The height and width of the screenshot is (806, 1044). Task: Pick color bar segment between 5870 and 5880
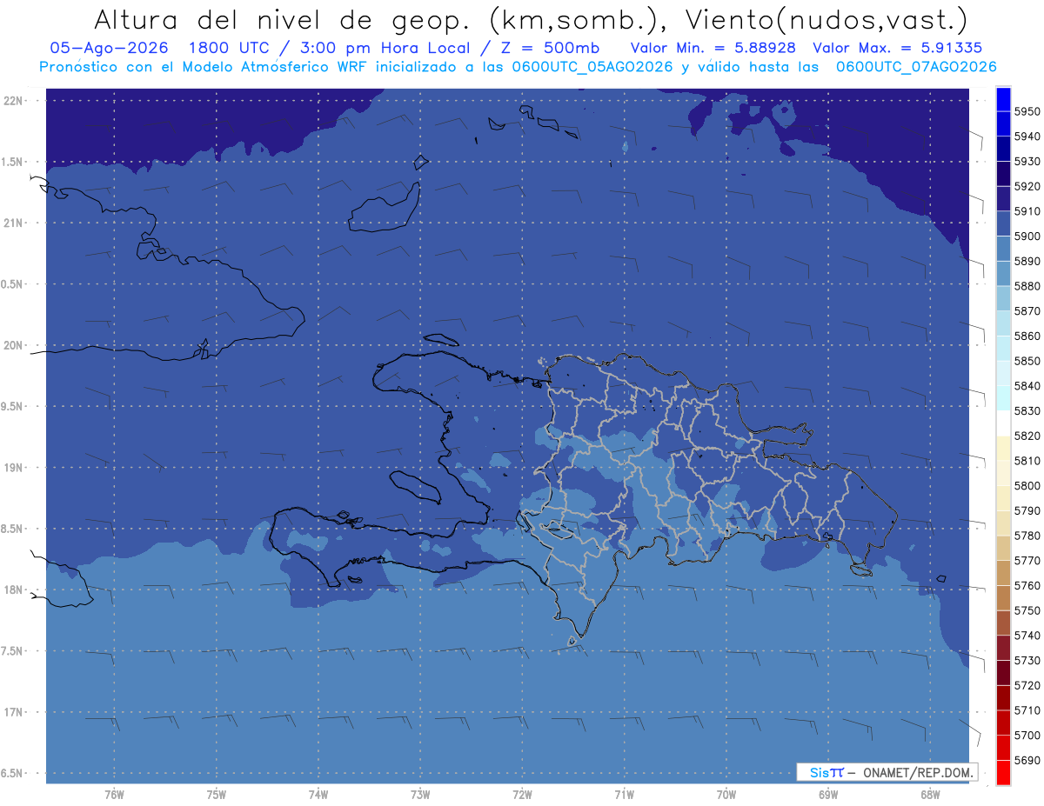(x=1002, y=298)
